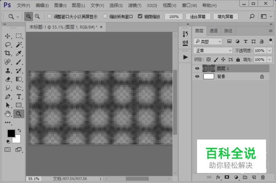The width and height of the screenshot is (276, 183).
Task: Select the Move tool
Action: [8, 36]
